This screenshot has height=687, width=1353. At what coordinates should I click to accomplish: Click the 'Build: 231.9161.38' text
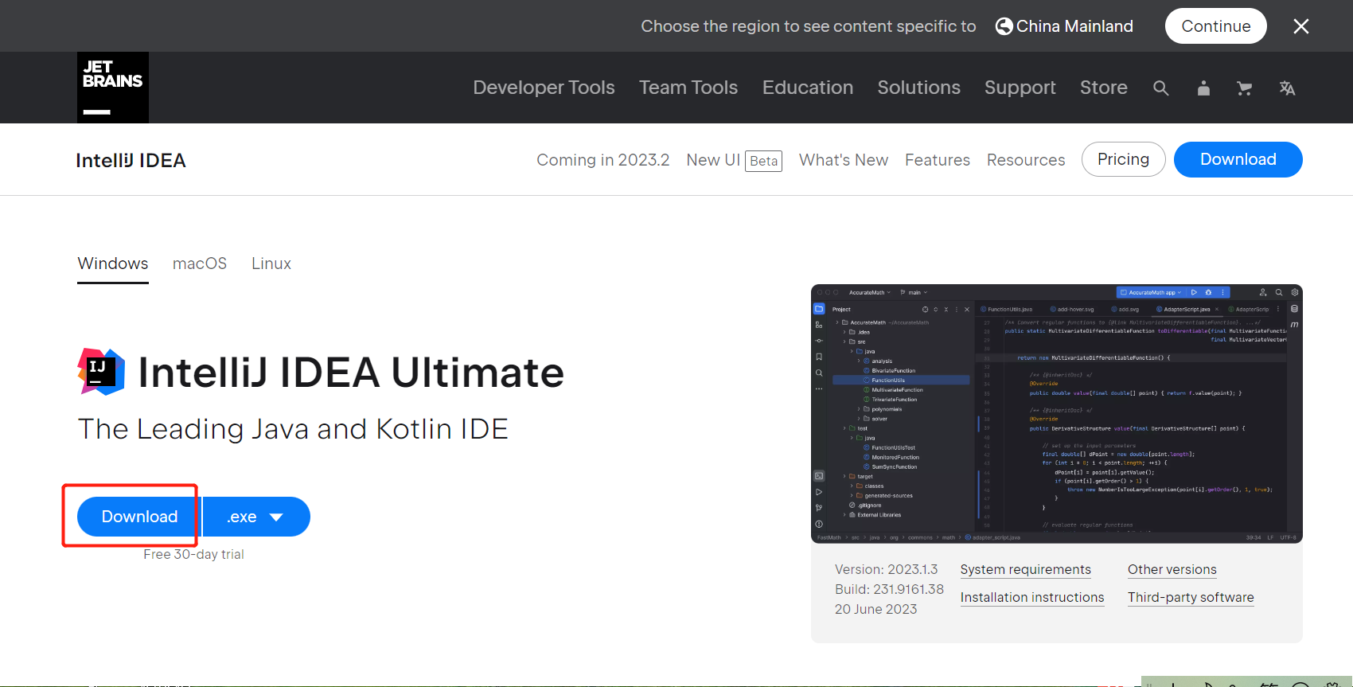pos(889,590)
